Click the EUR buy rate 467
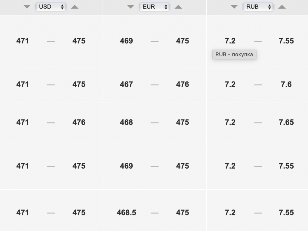 pos(126,84)
